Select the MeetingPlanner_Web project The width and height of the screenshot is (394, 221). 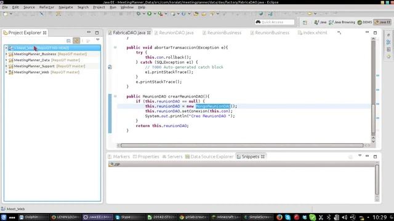(x=31, y=72)
